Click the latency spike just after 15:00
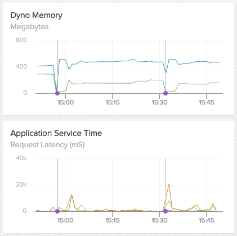 71,195
